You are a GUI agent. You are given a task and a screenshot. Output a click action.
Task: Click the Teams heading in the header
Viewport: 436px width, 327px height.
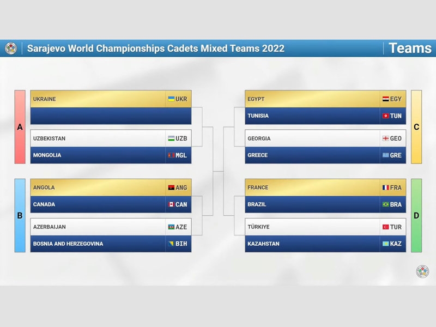(410, 48)
